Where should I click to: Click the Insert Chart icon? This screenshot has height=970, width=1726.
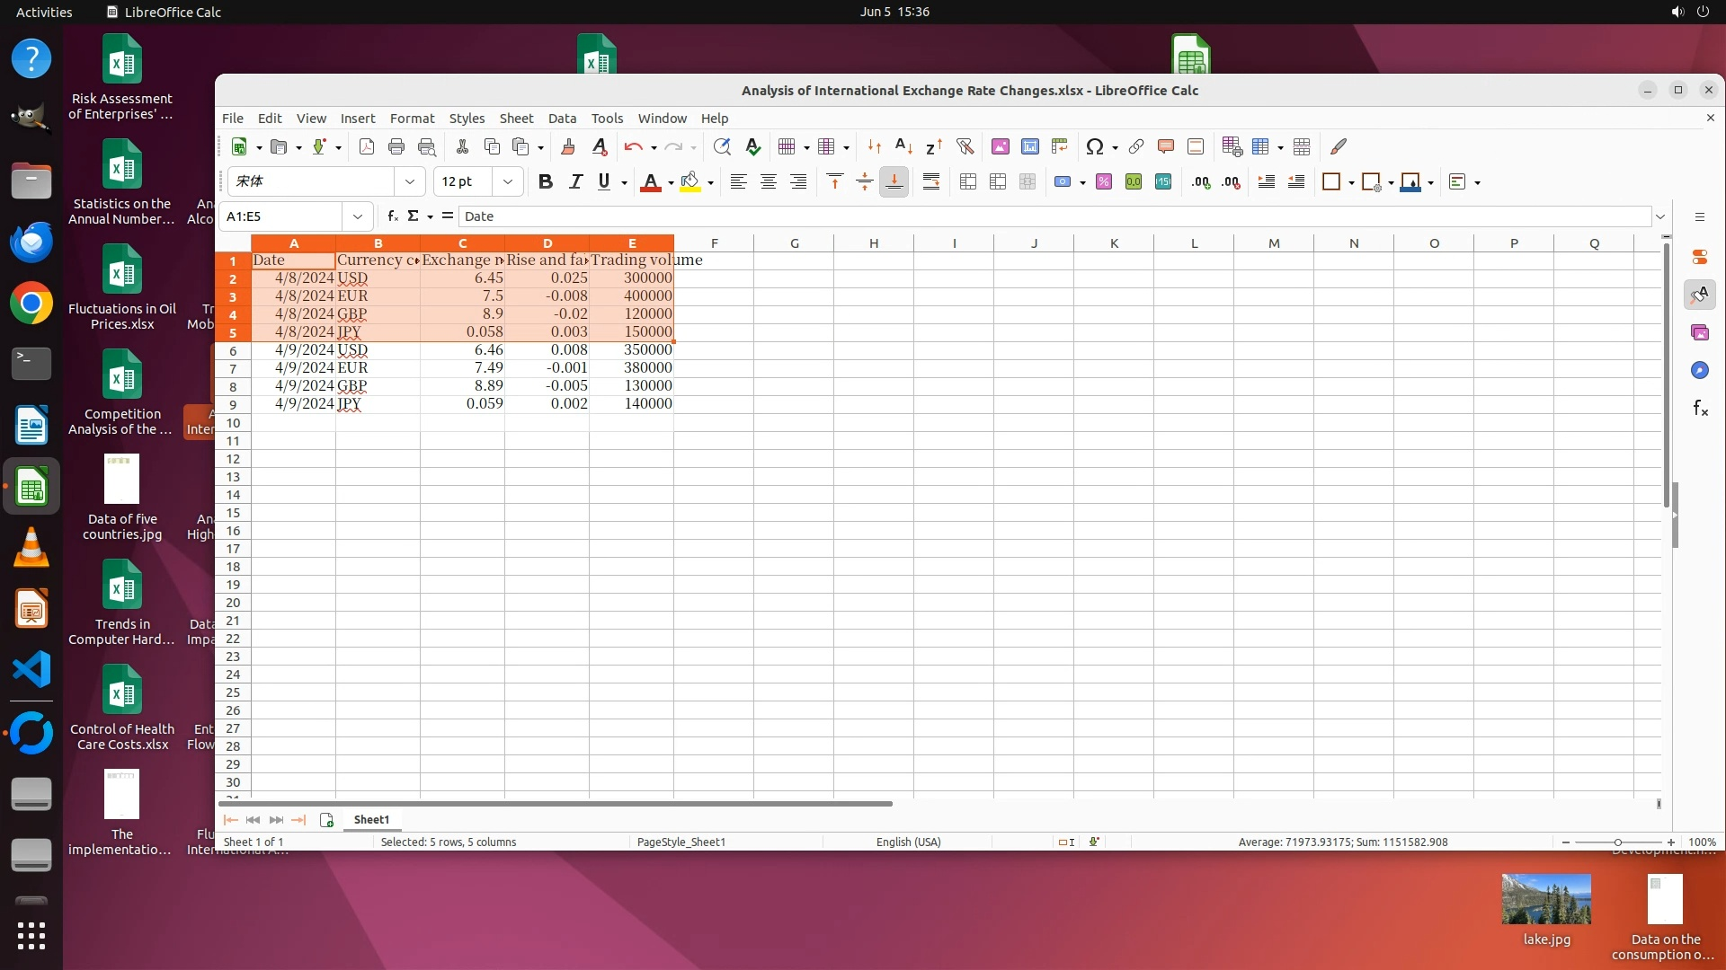click(x=1030, y=146)
